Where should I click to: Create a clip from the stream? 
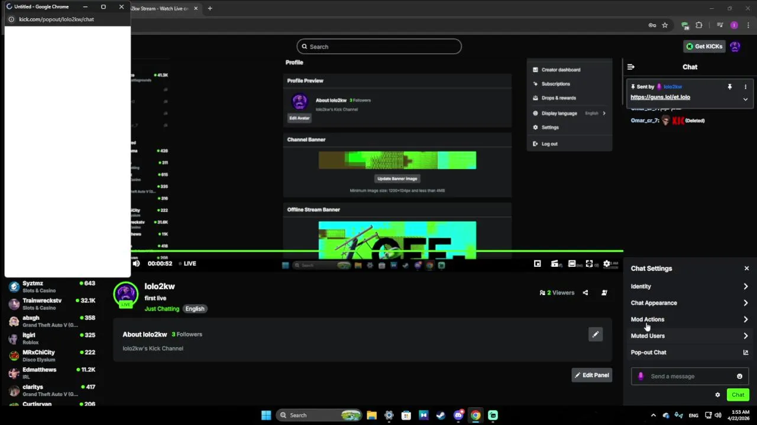point(555,264)
